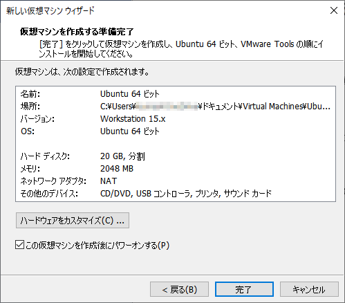This screenshot has height=303, width=345.
Task: Click the この仮想マシンを作成後にパワーオンする(P) label
Action: (x=97, y=245)
